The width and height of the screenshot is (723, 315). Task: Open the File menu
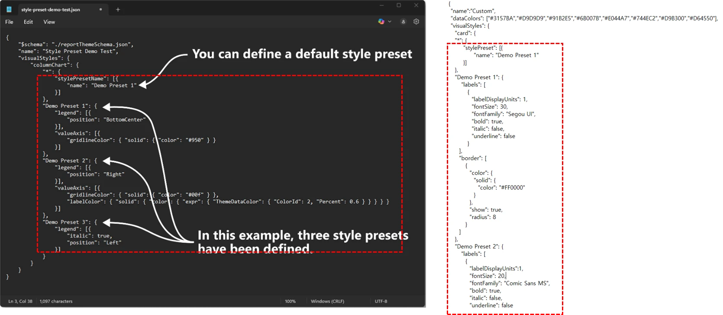pos(9,22)
